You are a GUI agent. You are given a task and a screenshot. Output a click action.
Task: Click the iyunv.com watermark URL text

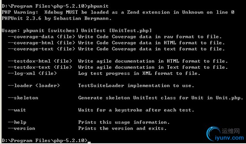point(229,138)
